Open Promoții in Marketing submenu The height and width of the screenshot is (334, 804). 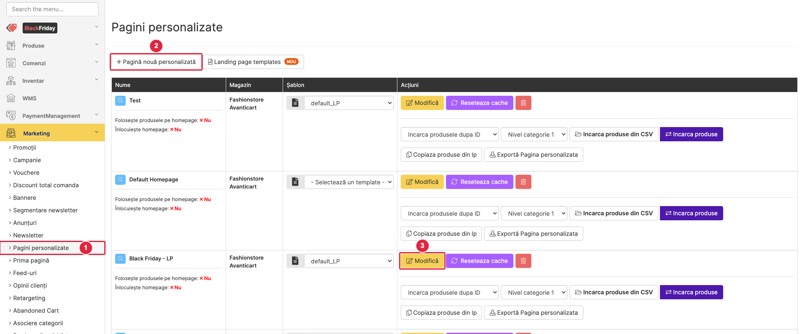pyautogui.click(x=25, y=148)
